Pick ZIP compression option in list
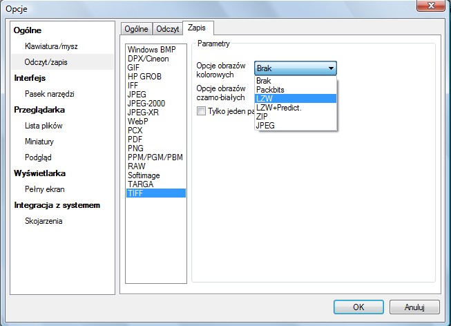This screenshot has height=326, width=451. 262,117
